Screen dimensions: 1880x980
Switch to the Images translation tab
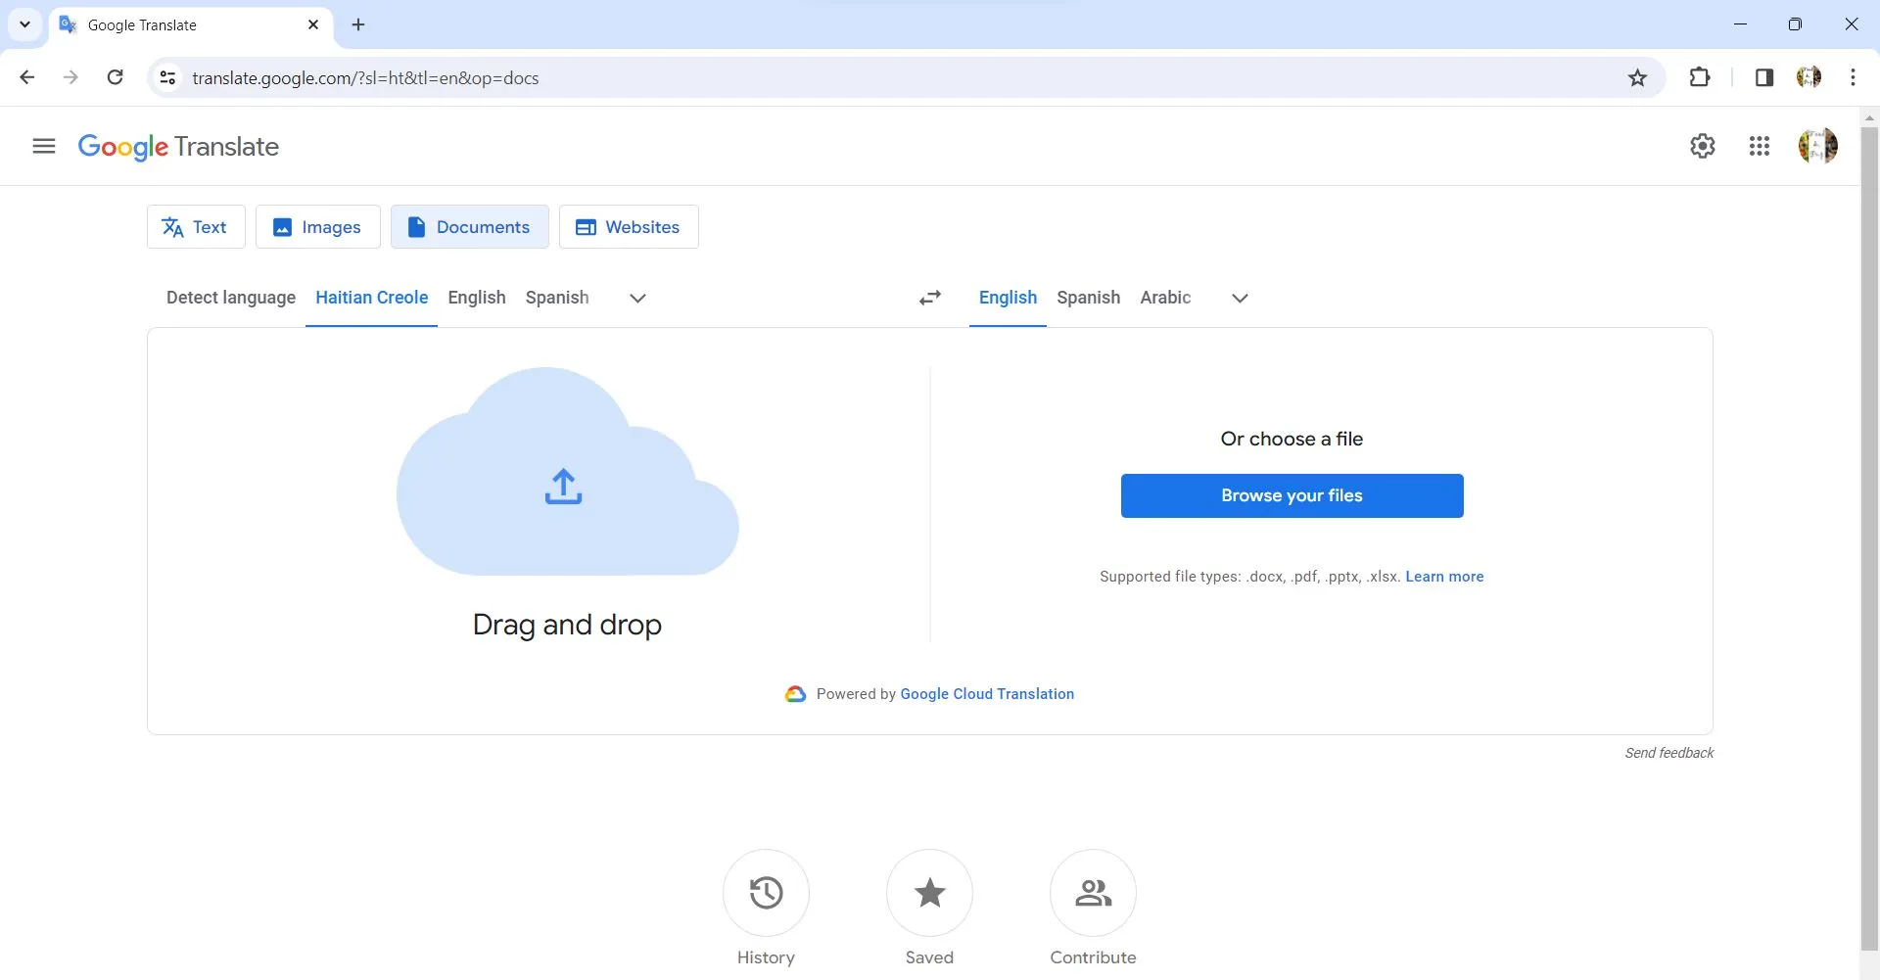(317, 226)
